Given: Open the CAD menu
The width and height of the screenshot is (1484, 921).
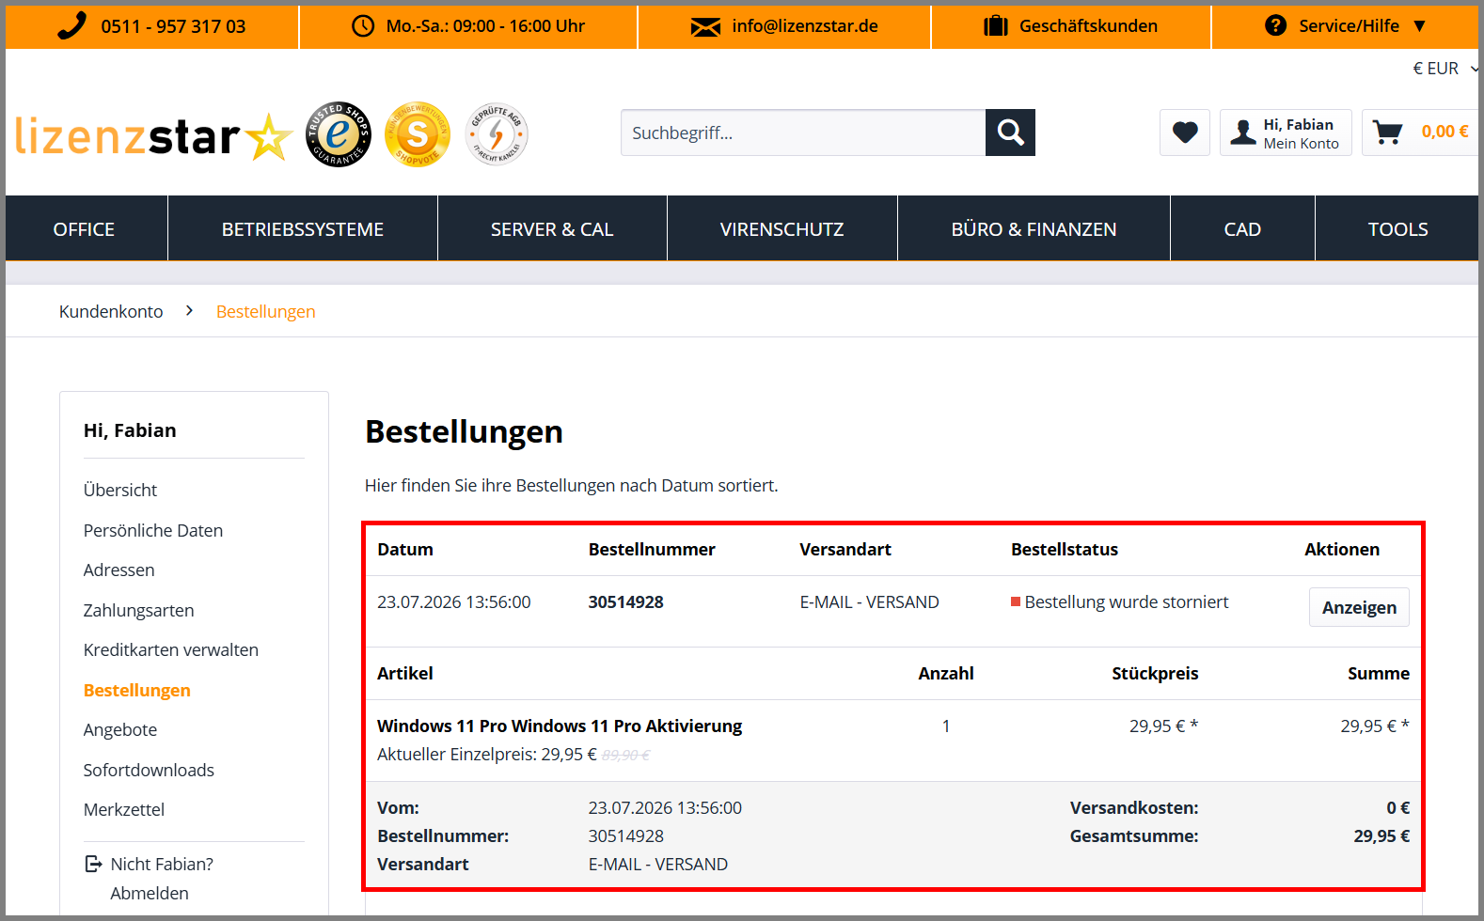Looking at the screenshot, I should (x=1242, y=229).
